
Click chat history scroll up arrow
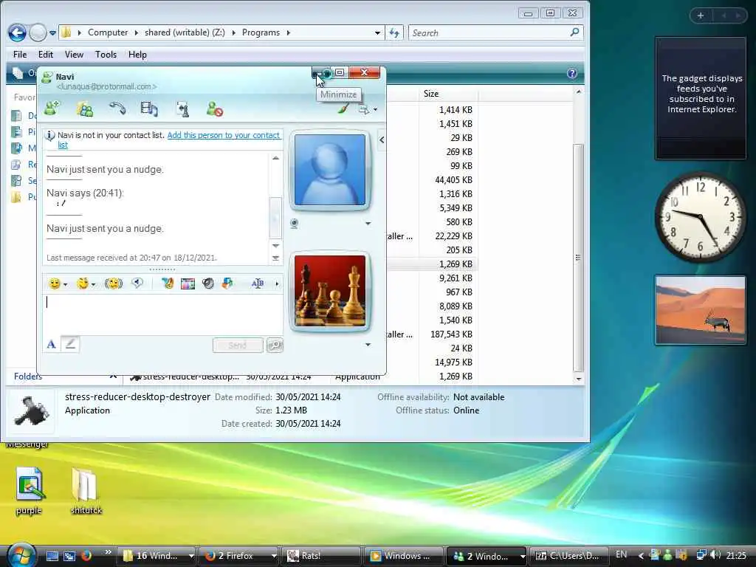coord(276,158)
